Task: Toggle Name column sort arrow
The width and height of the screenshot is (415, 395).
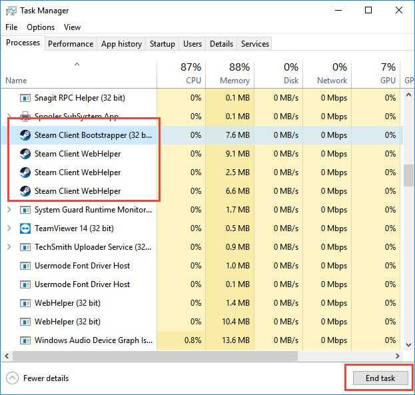Action: (x=77, y=65)
